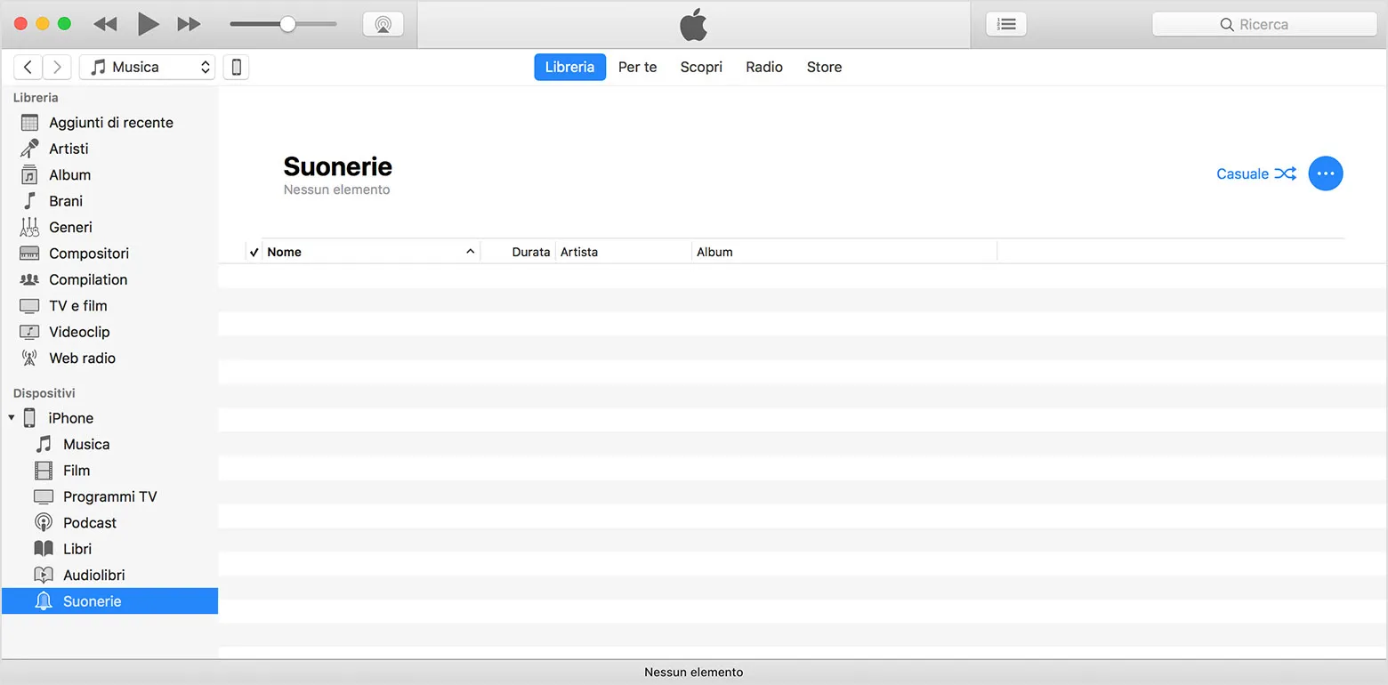Image resolution: width=1388 pixels, height=685 pixels.
Task: Switch to the Radio tab
Action: tap(763, 67)
